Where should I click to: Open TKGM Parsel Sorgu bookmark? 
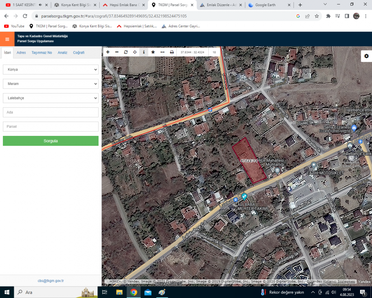click(x=49, y=26)
